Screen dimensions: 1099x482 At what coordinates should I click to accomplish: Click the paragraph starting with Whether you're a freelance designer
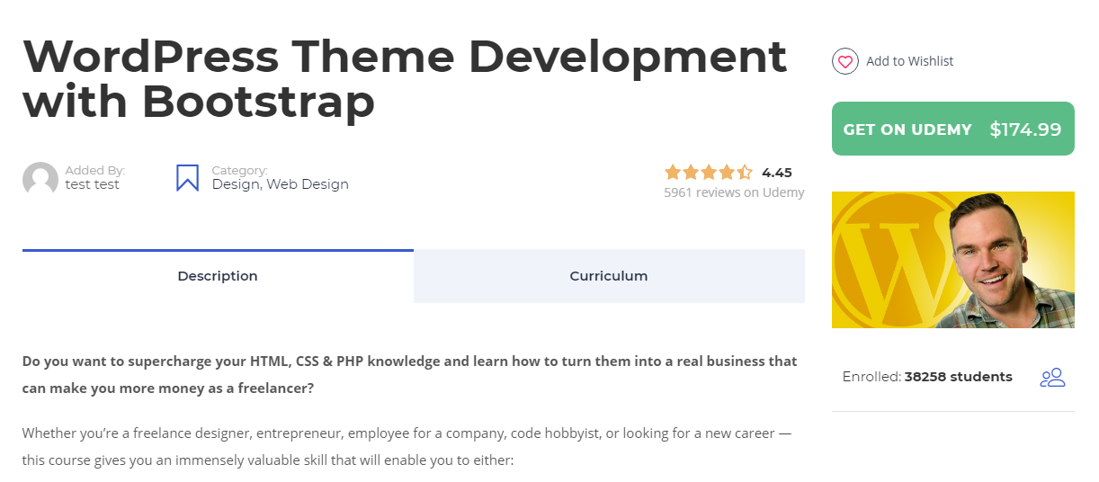pyautogui.click(x=407, y=447)
